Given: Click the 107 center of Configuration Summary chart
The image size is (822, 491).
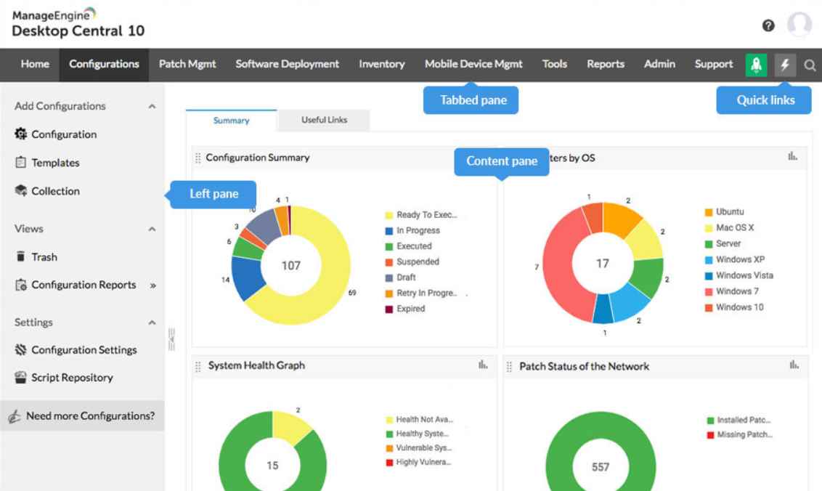Looking at the screenshot, I should (x=291, y=265).
